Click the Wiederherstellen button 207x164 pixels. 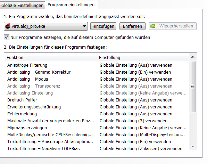(173, 26)
